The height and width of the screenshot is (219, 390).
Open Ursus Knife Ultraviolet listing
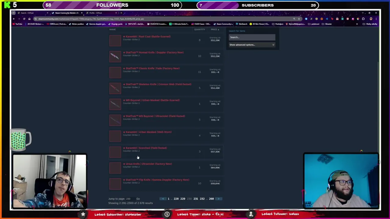tap(149, 164)
